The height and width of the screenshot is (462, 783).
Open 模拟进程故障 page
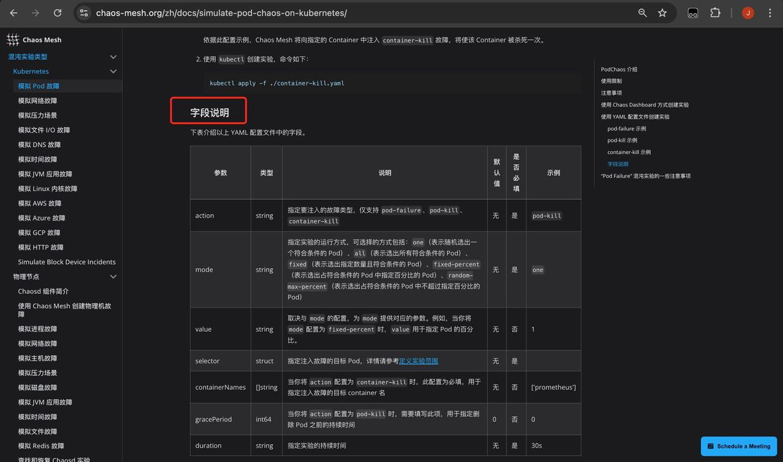(37, 329)
